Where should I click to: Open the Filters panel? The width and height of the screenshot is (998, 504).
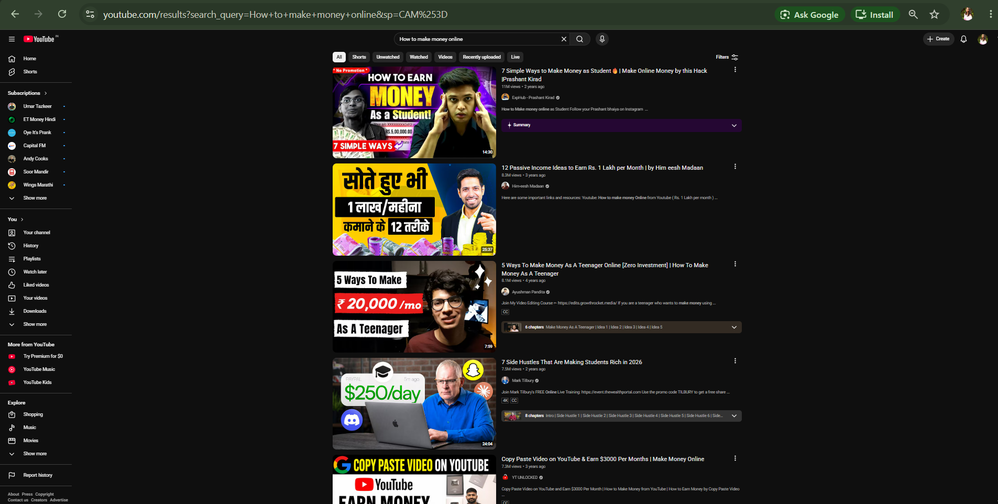(727, 57)
